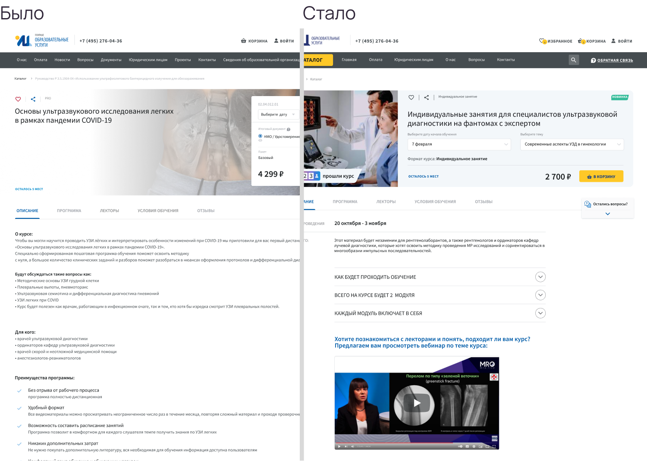Click the Осталось 5 мест label near В корзину
The width and height of the screenshot is (647, 461).
coord(424,177)
